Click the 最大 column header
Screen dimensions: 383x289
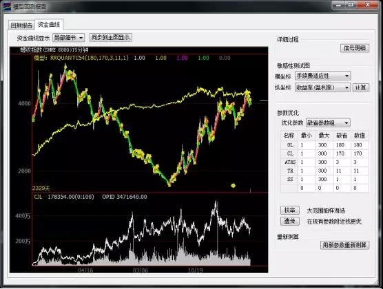tap(324, 136)
